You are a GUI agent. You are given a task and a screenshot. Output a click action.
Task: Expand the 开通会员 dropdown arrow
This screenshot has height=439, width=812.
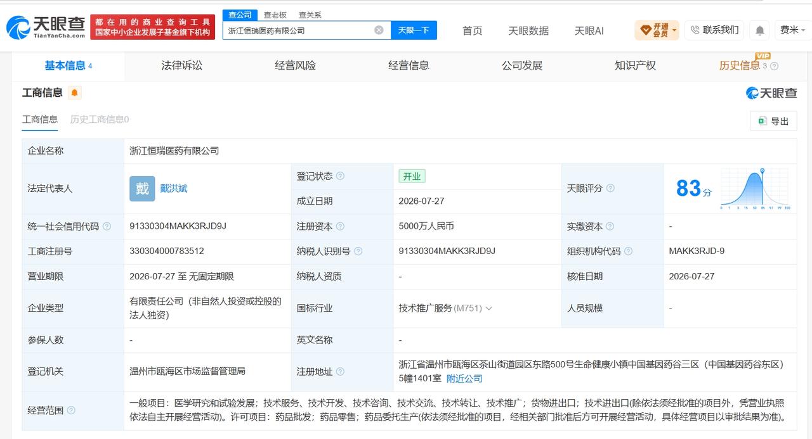point(674,30)
